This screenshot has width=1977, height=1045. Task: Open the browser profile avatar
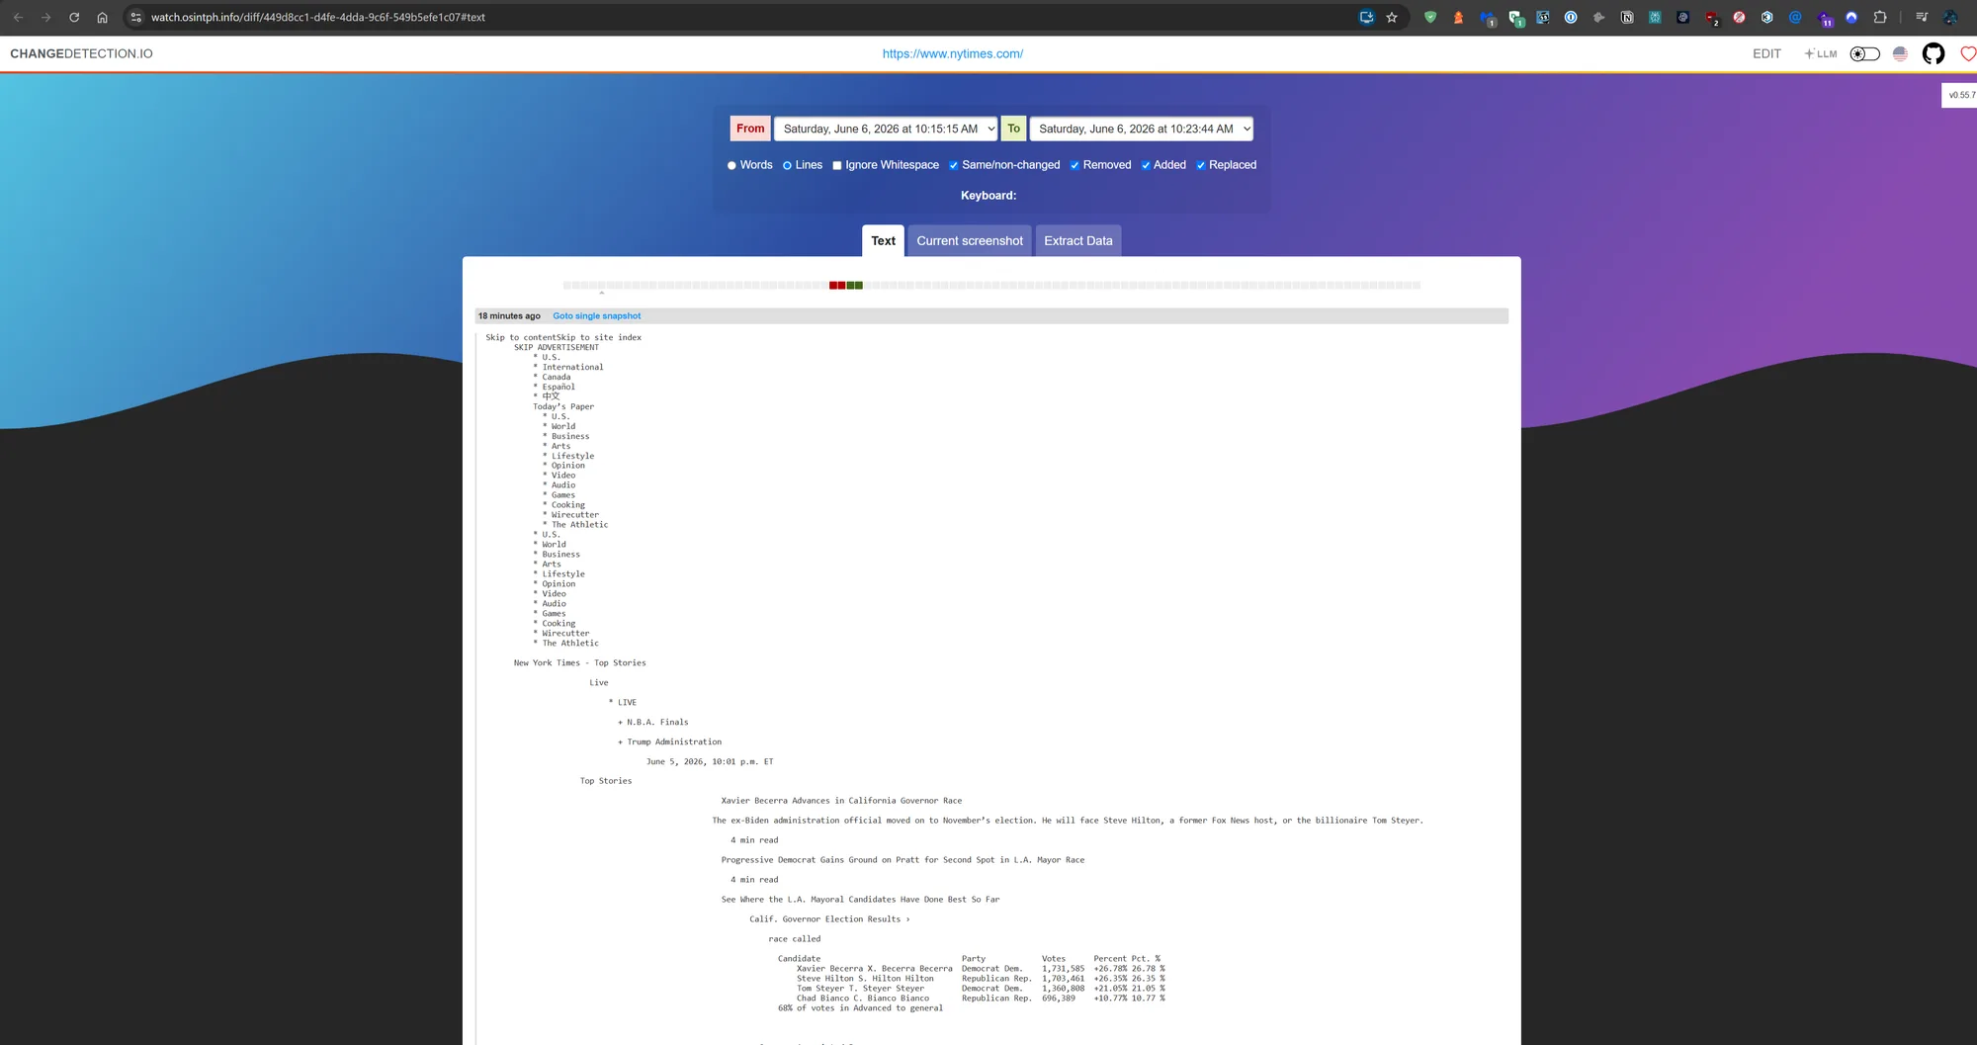[x=1951, y=17]
